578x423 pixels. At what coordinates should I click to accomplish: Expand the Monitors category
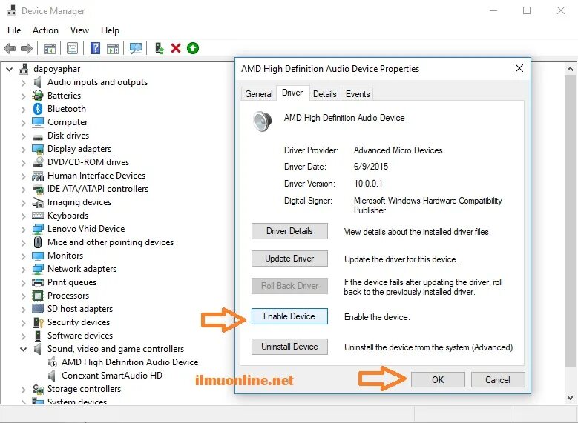click(24, 256)
